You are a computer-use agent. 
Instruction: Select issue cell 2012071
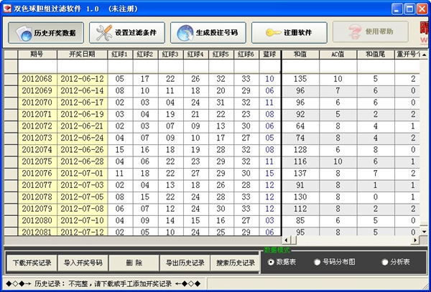[x=37, y=114]
